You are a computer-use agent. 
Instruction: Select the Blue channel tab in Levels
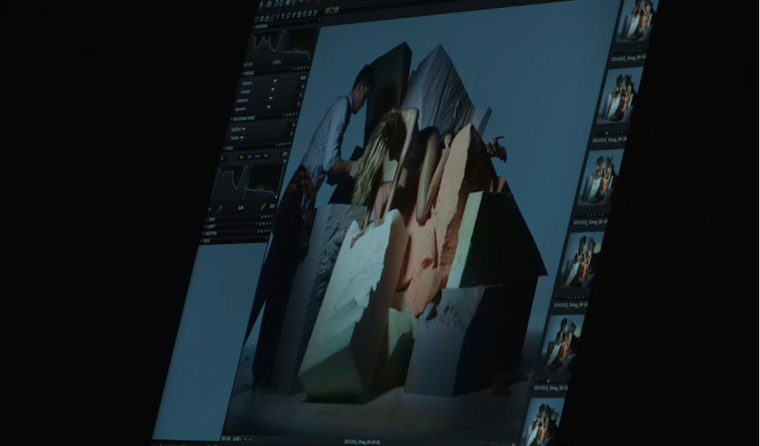266,156
